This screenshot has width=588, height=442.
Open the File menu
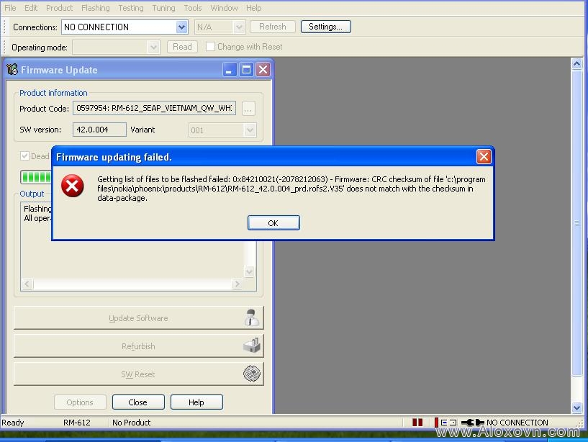point(10,8)
